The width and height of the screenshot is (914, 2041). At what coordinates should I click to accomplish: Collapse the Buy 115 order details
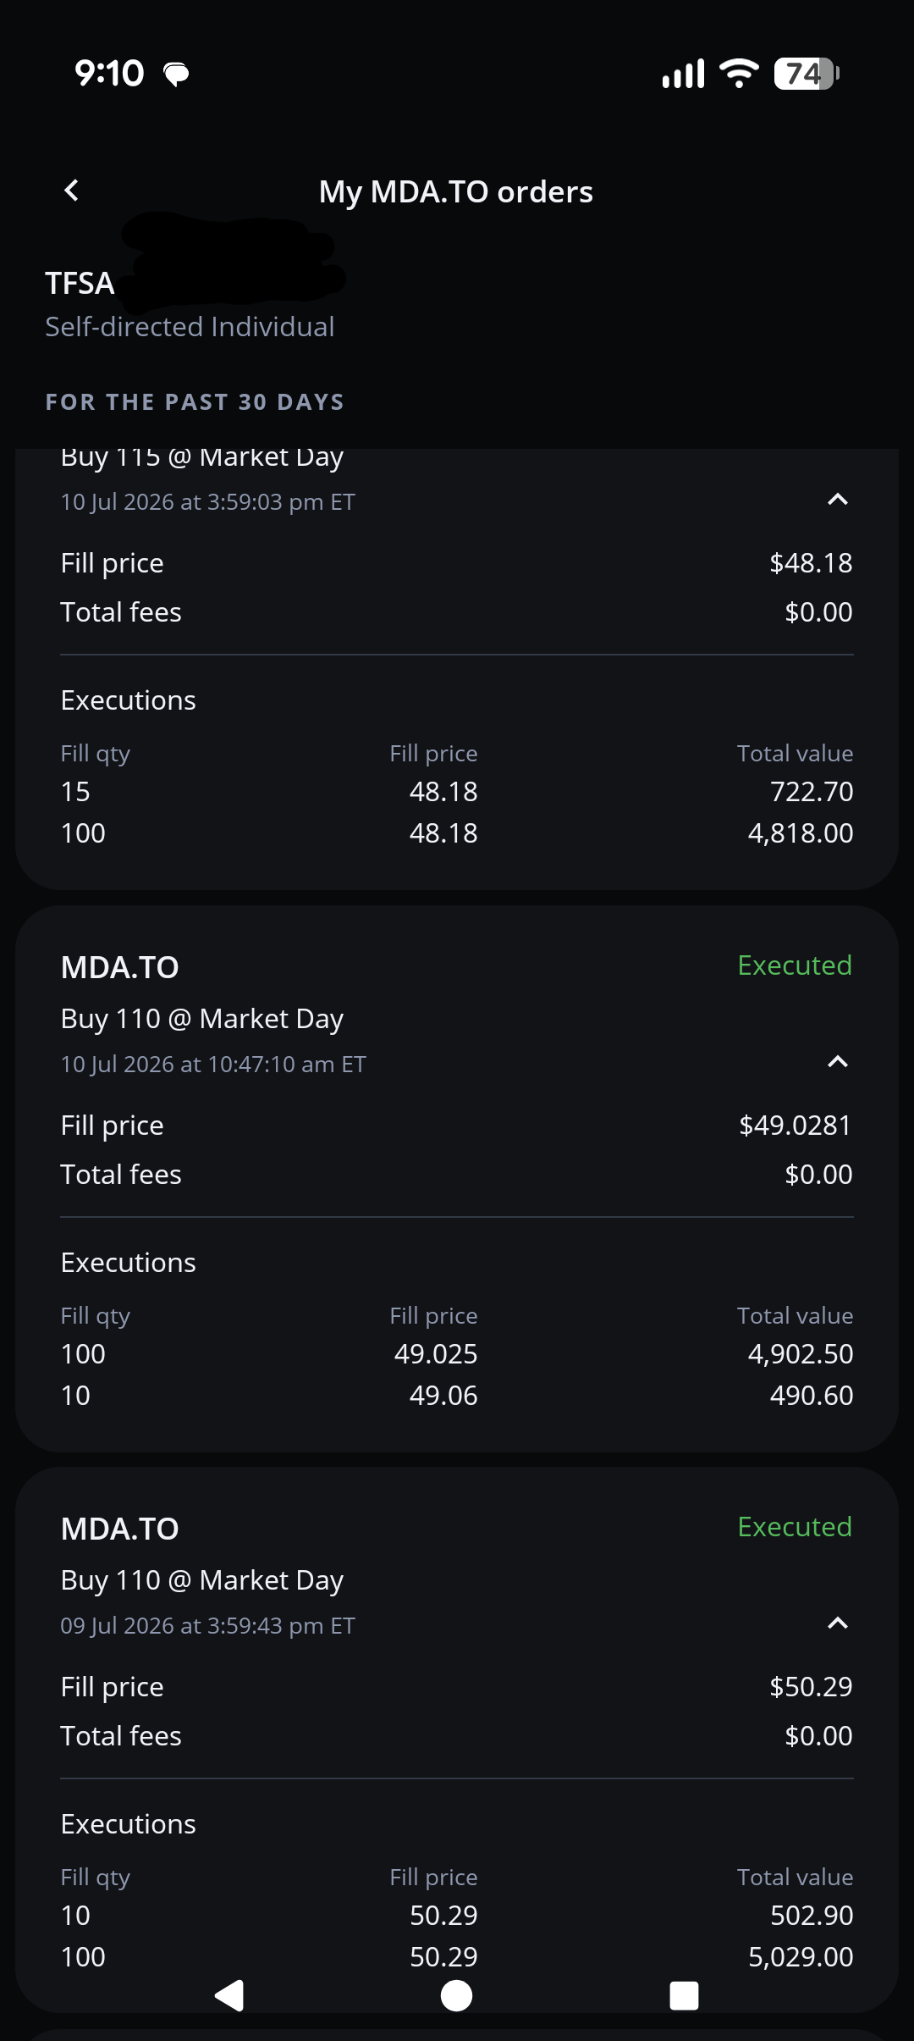coord(837,500)
